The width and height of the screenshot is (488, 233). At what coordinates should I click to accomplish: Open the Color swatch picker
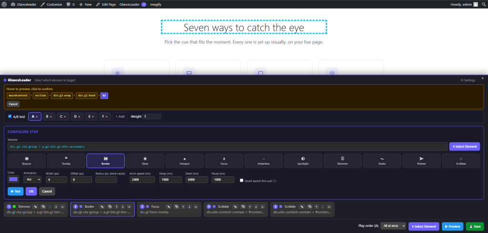(x=13, y=179)
